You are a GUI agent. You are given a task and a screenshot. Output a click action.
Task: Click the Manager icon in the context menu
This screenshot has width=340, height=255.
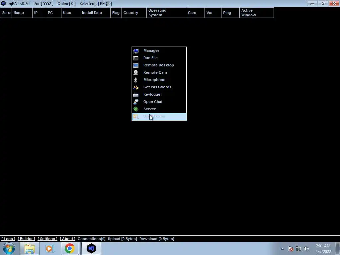(136, 51)
